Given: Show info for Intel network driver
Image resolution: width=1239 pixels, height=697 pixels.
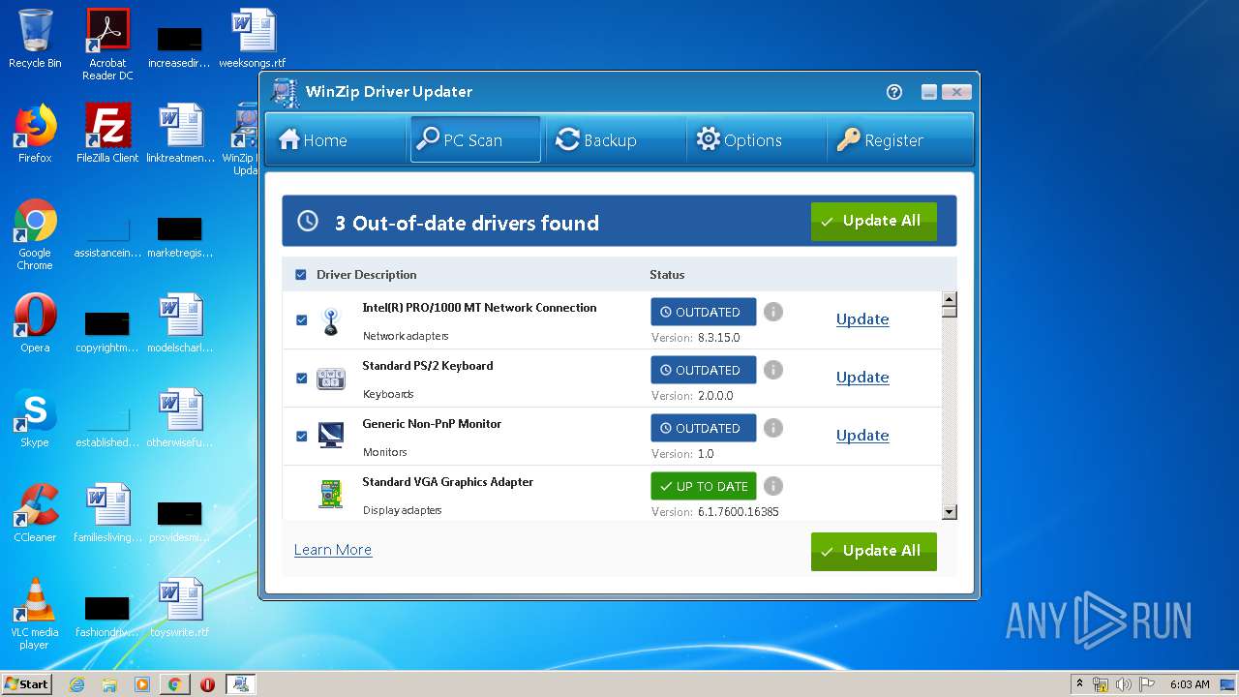Looking at the screenshot, I should coord(772,312).
